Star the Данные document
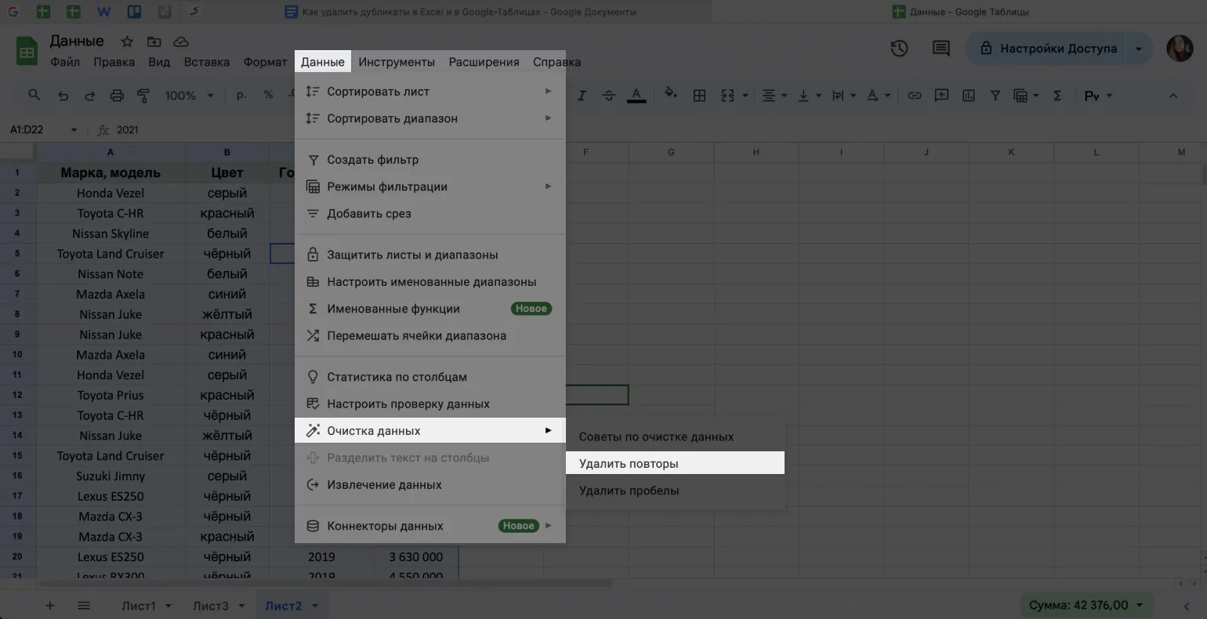 (x=127, y=42)
